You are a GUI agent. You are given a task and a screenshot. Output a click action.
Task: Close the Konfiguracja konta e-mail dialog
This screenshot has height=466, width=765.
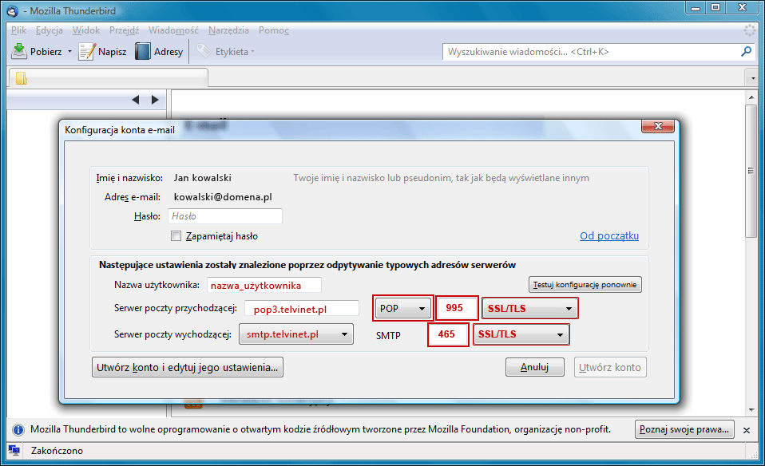(658, 126)
